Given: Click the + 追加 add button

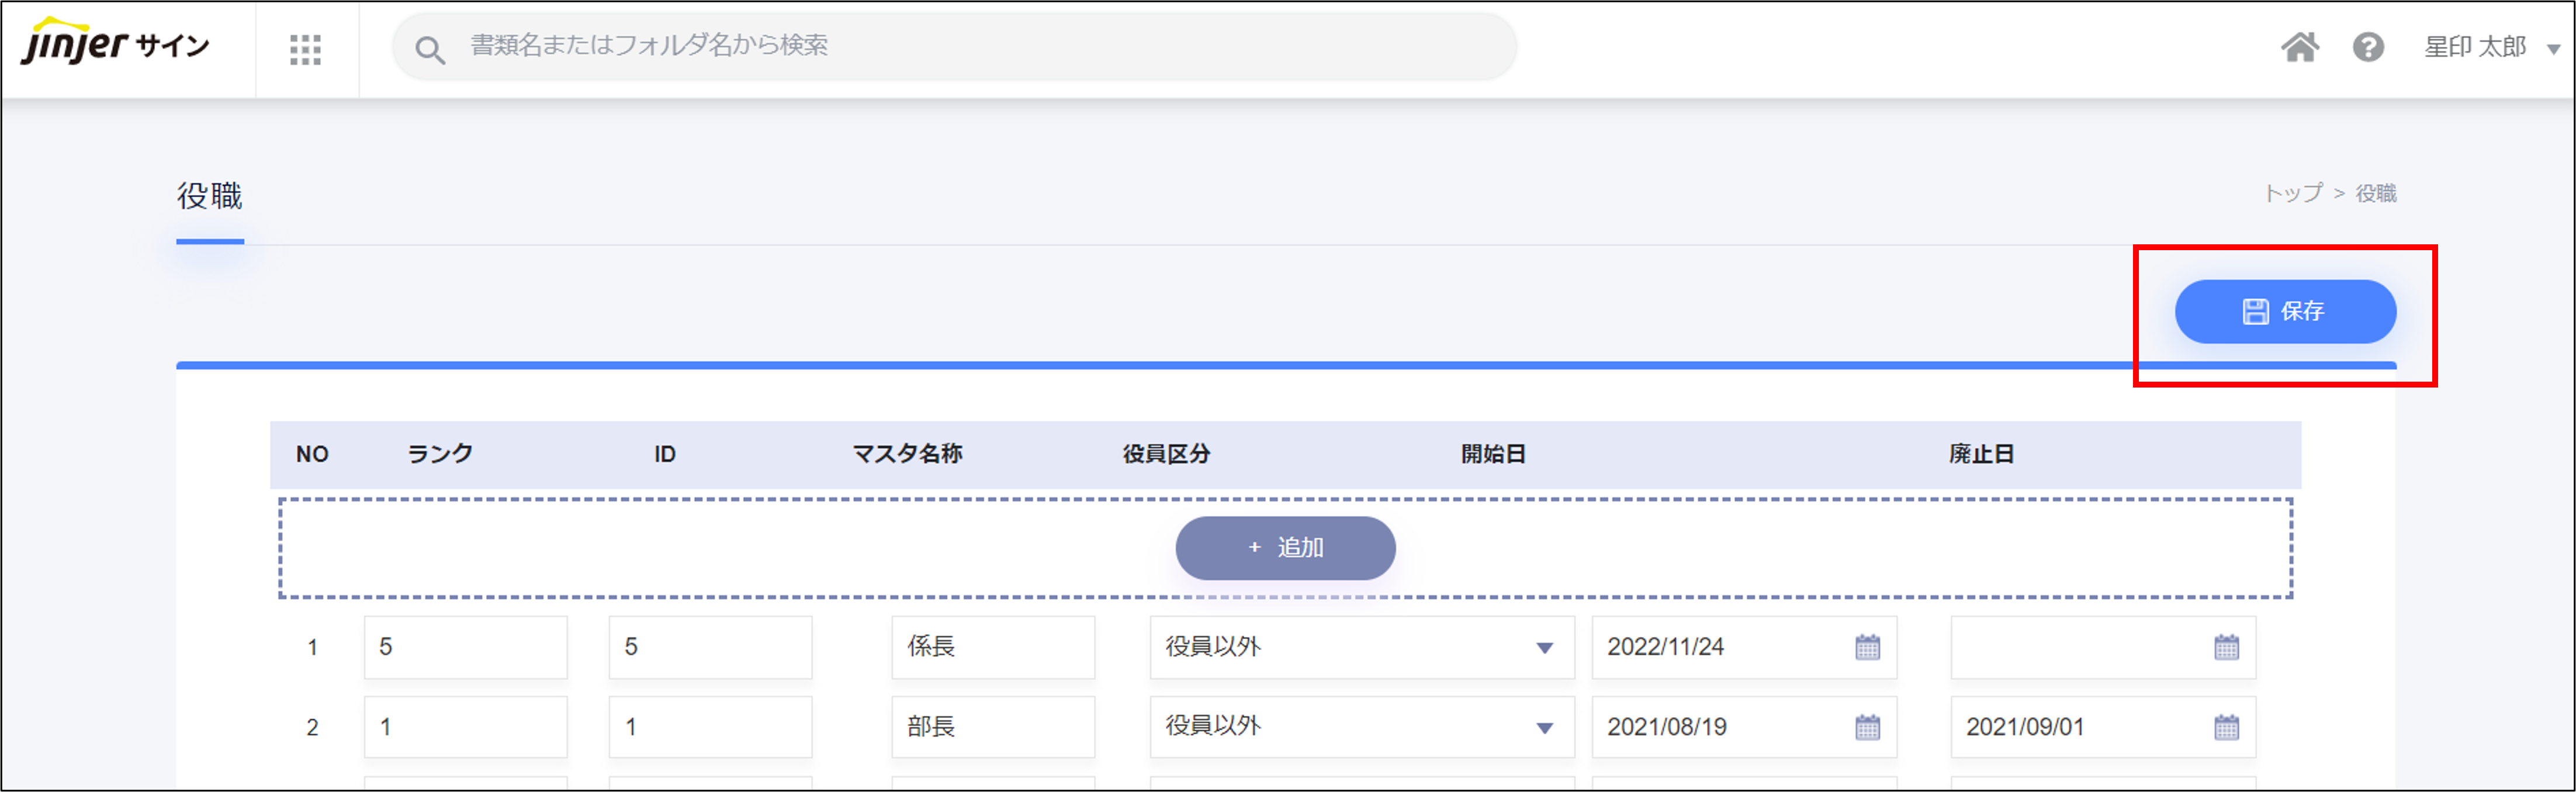Looking at the screenshot, I should pyautogui.click(x=1285, y=548).
